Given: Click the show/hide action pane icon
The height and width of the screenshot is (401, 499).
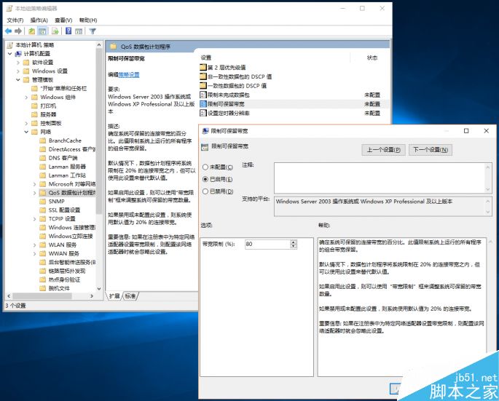Looking at the screenshot, I should [x=79, y=31].
